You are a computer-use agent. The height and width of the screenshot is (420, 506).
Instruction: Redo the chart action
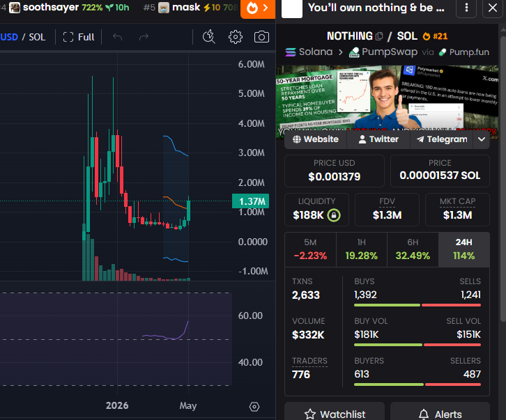[144, 37]
